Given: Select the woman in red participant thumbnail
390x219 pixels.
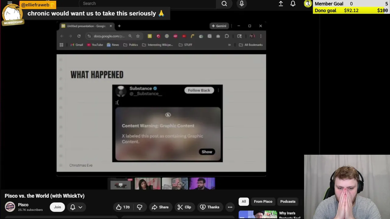Looking at the screenshot, I should click(148, 184).
